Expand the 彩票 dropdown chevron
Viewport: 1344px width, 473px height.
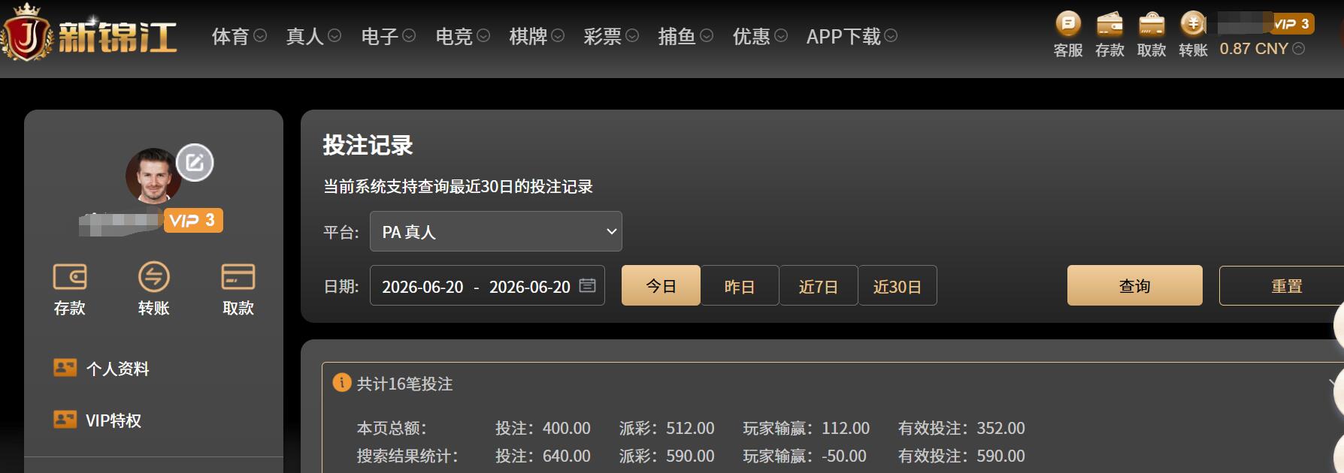[x=632, y=35]
